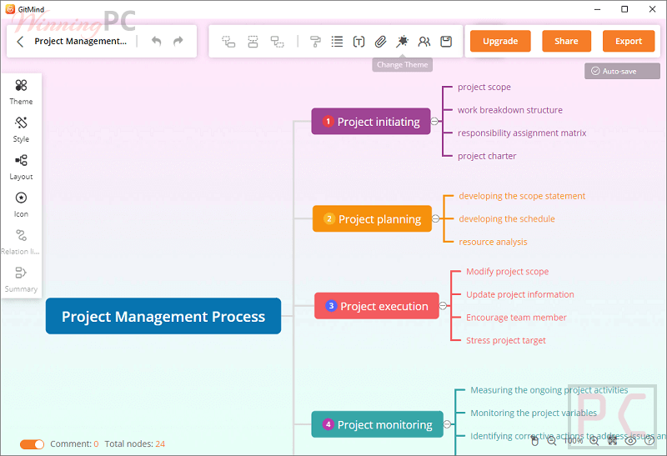
Task: Open the collaborators people icon
Action: pyautogui.click(x=424, y=41)
